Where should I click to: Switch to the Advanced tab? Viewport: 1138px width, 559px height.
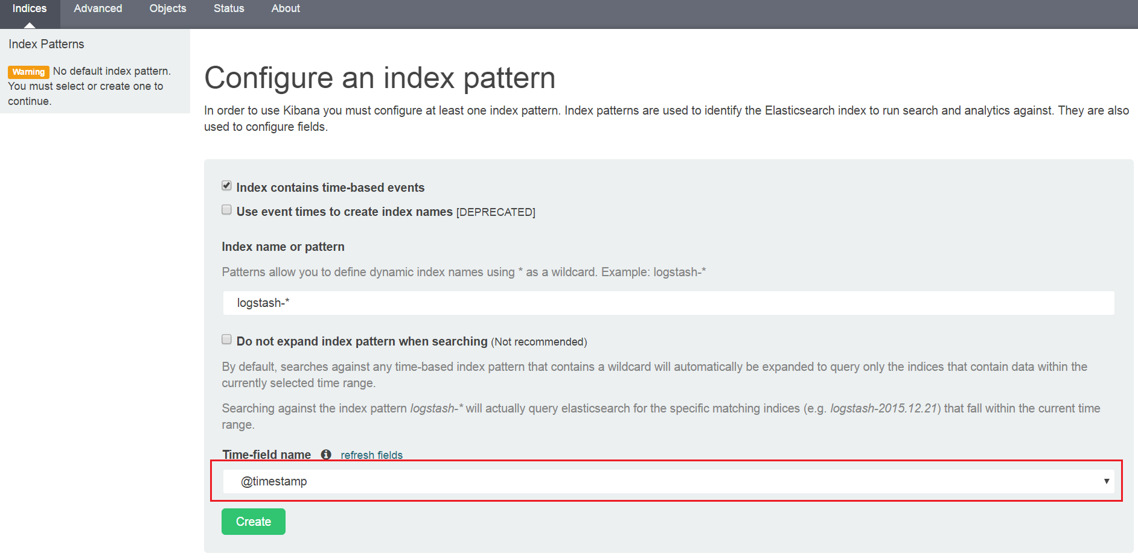(x=98, y=8)
